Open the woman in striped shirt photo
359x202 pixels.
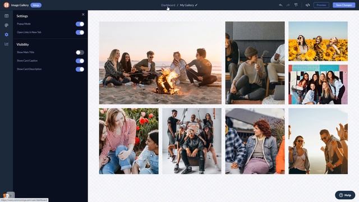click(128, 141)
